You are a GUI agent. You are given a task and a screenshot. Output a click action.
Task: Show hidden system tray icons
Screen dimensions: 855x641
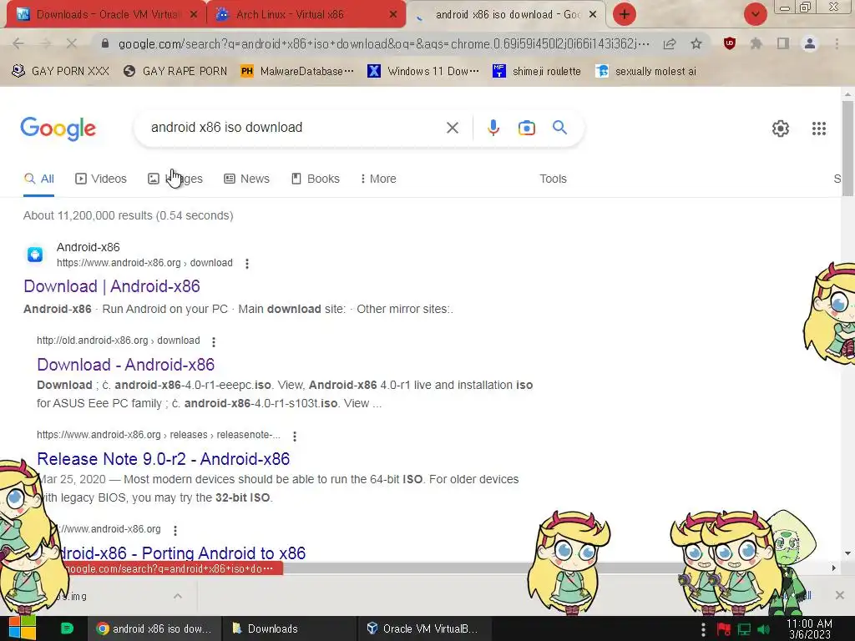(x=703, y=629)
